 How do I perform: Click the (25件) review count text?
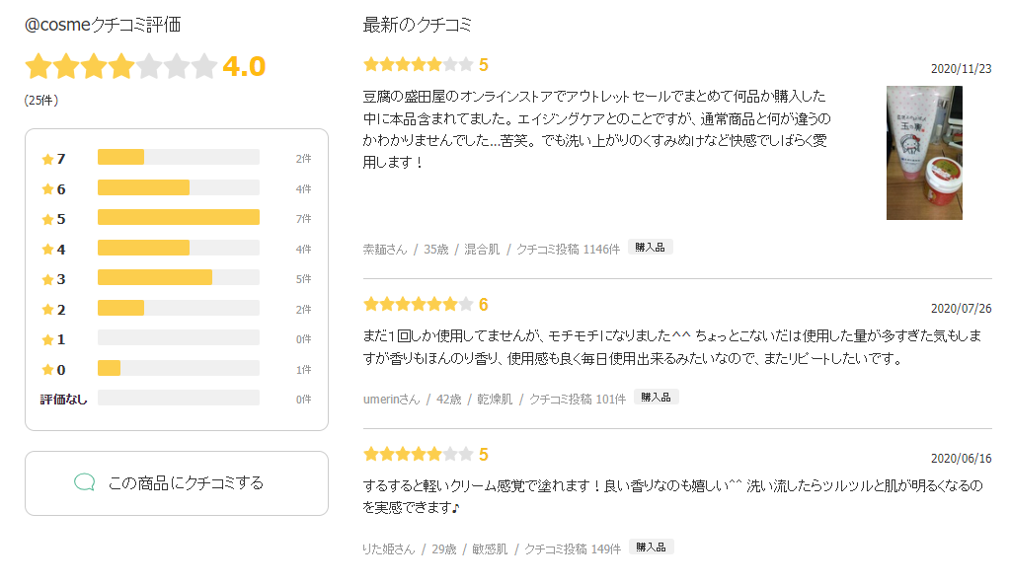[41, 101]
